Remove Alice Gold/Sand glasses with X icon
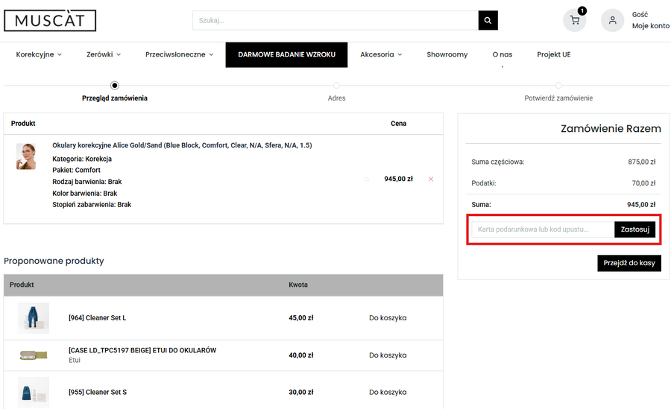The image size is (671, 409). pos(431,179)
